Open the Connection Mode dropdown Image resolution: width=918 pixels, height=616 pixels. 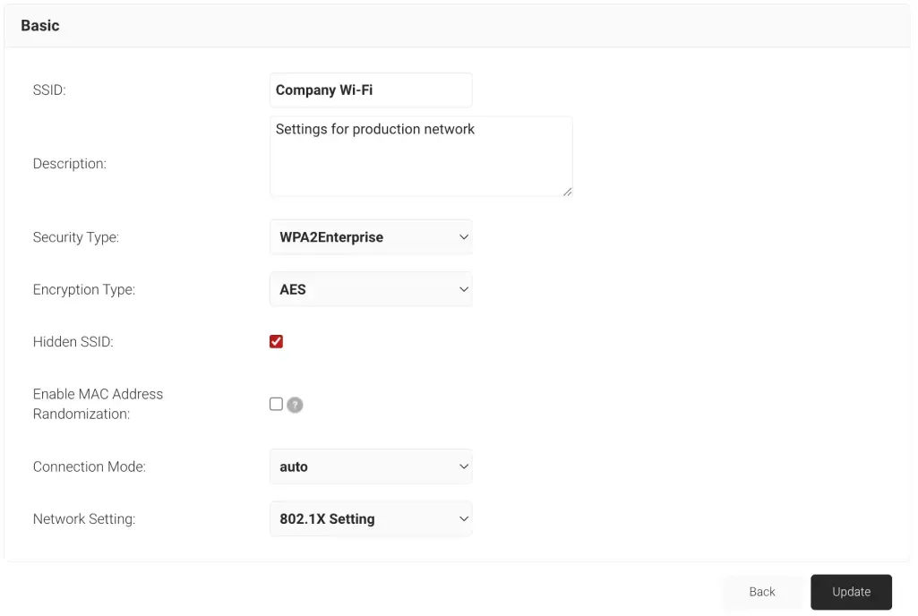point(370,466)
